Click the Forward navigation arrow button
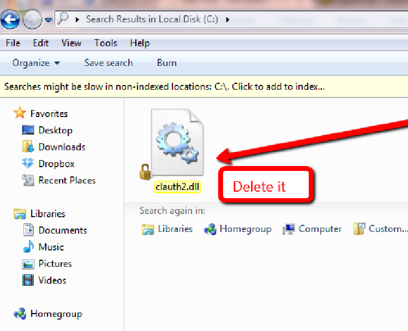Viewport: 408px width, 331px height. 32,20
